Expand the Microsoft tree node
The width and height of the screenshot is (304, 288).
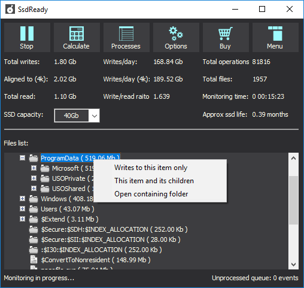click(x=34, y=168)
